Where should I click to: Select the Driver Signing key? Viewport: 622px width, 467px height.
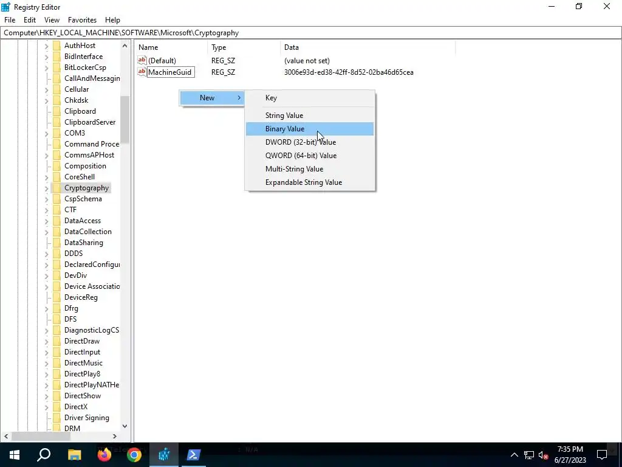86,418
